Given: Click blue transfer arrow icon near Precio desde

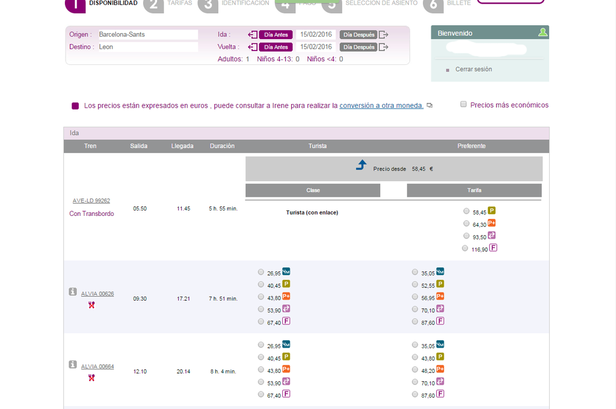Looking at the screenshot, I should [x=361, y=165].
